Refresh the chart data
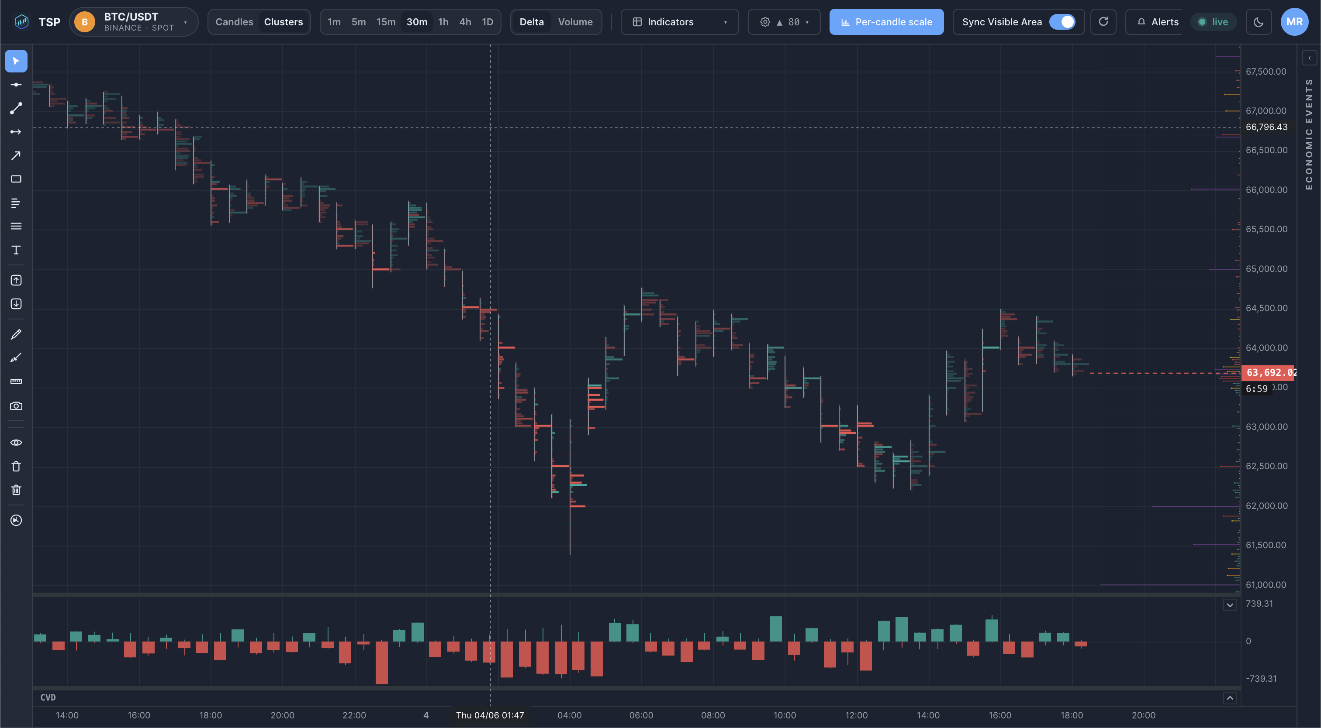Viewport: 1321px width, 728px height. click(x=1103, y=21)
